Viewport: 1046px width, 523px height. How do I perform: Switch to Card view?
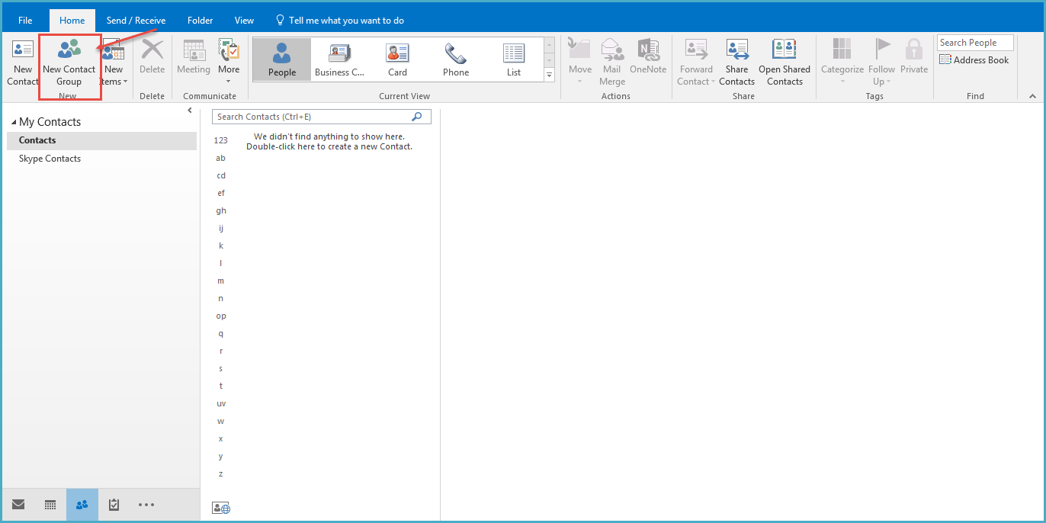(x=397, y=59)
